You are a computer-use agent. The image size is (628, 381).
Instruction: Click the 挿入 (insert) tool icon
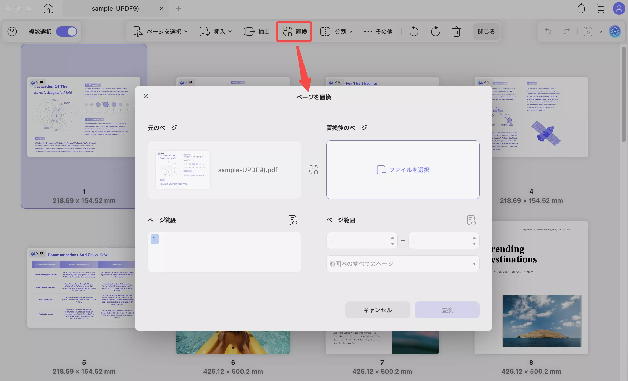click(x=204, y=31)
